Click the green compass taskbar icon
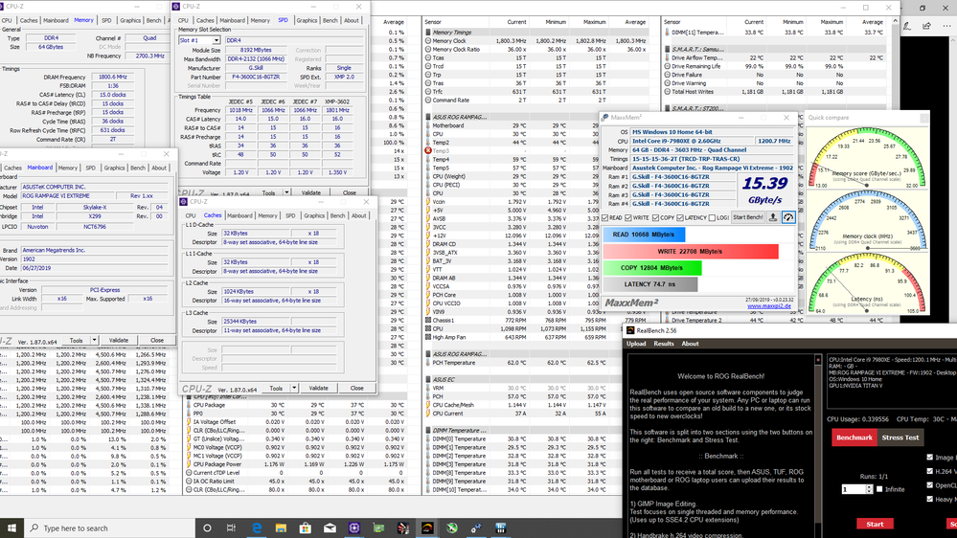957x538 pixels. 451,527
